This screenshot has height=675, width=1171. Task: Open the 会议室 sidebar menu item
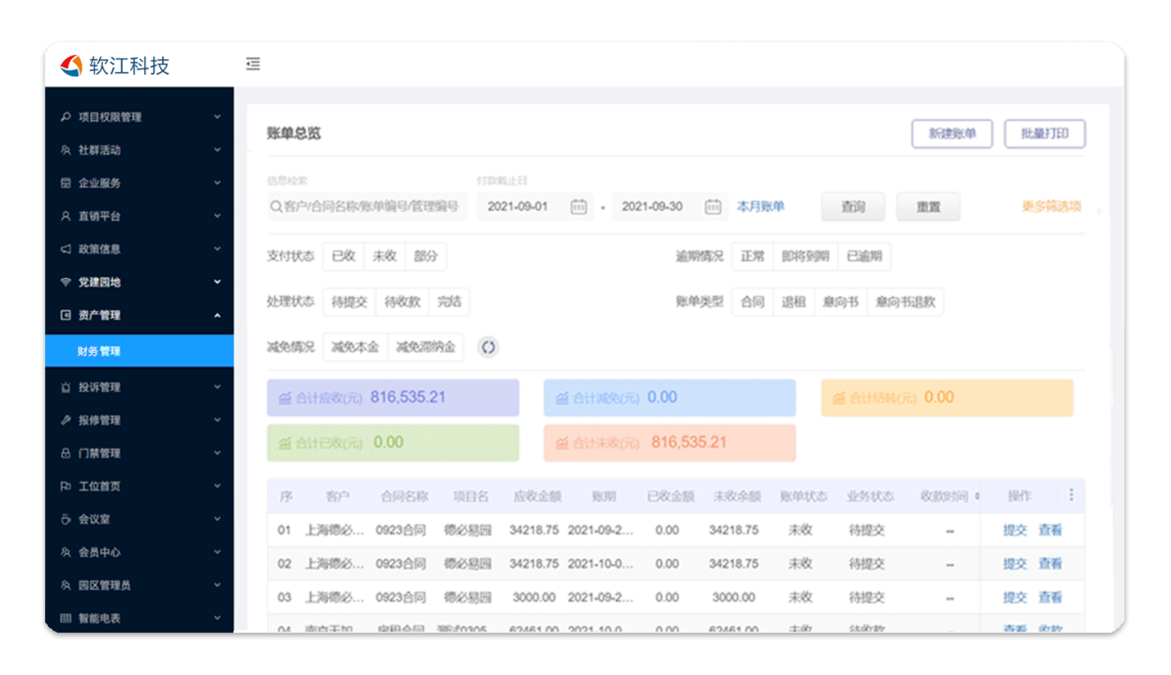coord(139,519)
